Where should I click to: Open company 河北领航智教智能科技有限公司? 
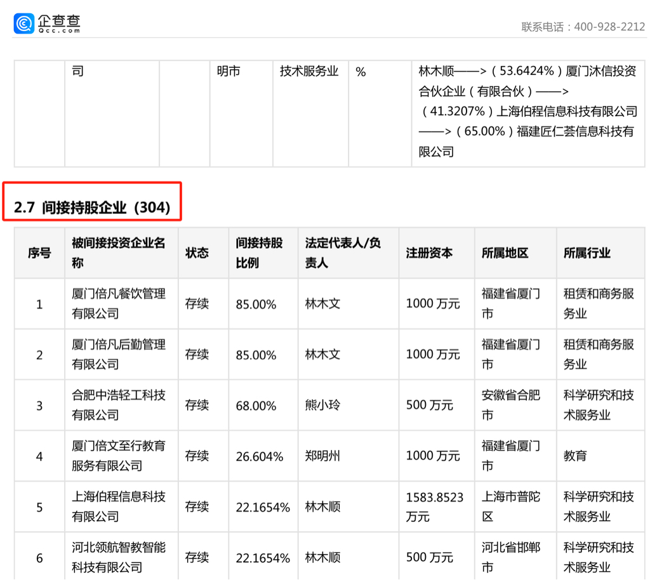[x=119, y=557]
